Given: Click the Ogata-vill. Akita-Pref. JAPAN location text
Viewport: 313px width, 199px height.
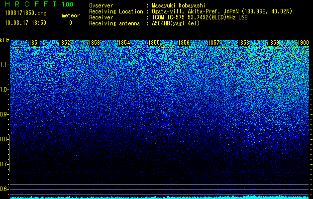Looking at the screenshot, I should pos(222,11).
